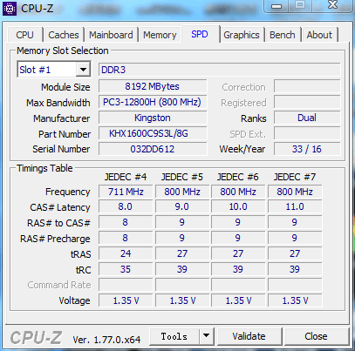Click the Serial Number label
This screenshot has width=355, height=351.
[61, 149]
